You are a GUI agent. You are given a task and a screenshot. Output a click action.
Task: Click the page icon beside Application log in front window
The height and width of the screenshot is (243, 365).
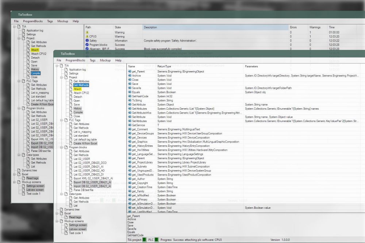[x=66, y=70]
